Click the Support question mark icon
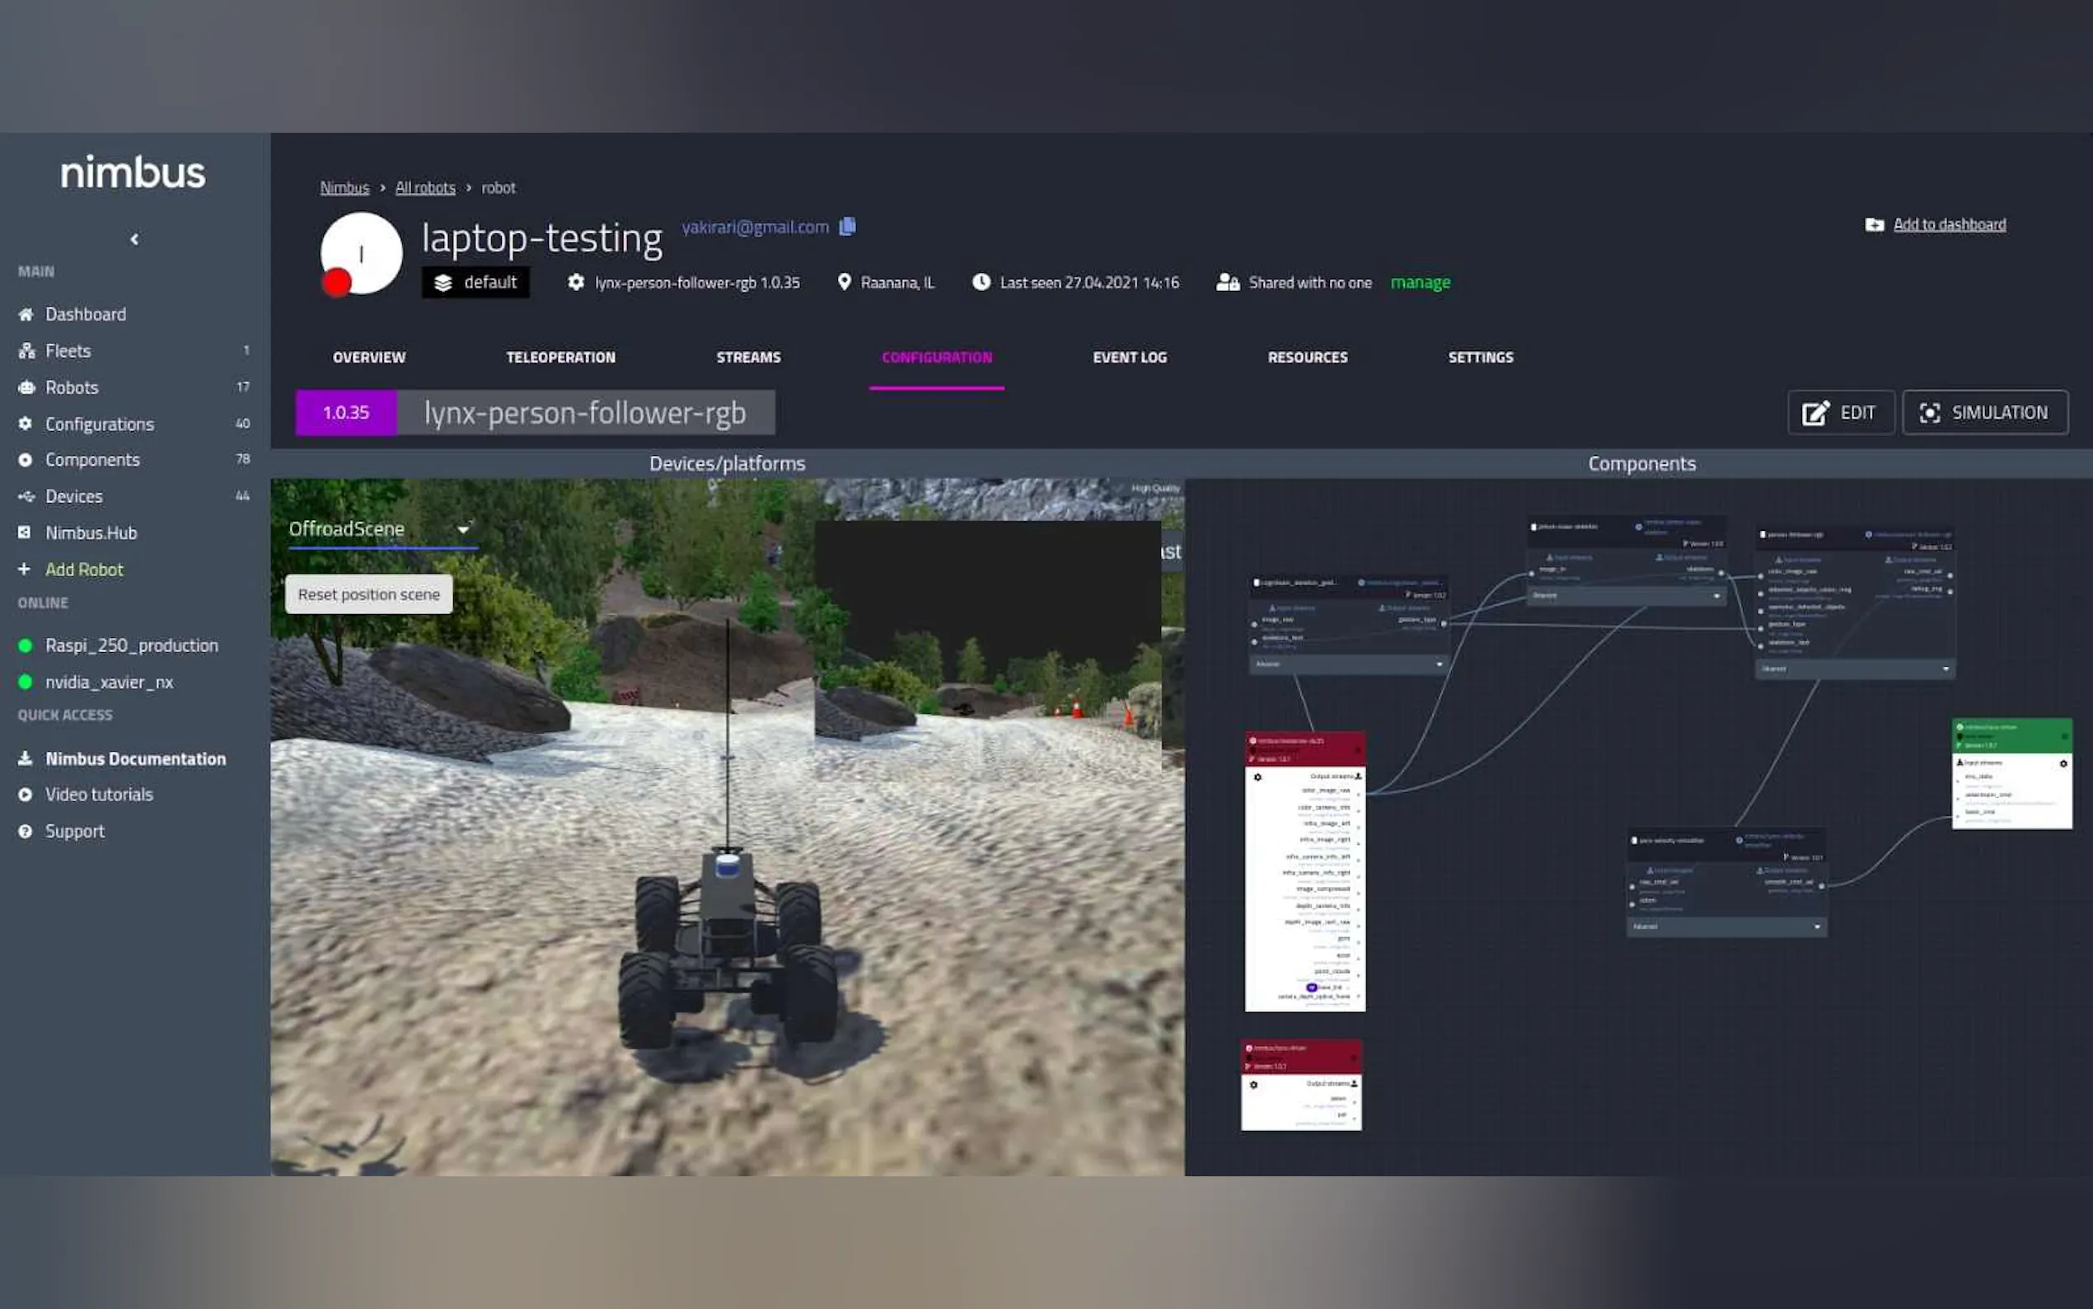 click(25, 831)
